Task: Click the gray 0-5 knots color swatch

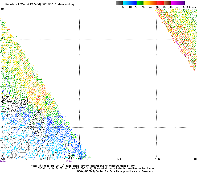Action: [119, 3]
